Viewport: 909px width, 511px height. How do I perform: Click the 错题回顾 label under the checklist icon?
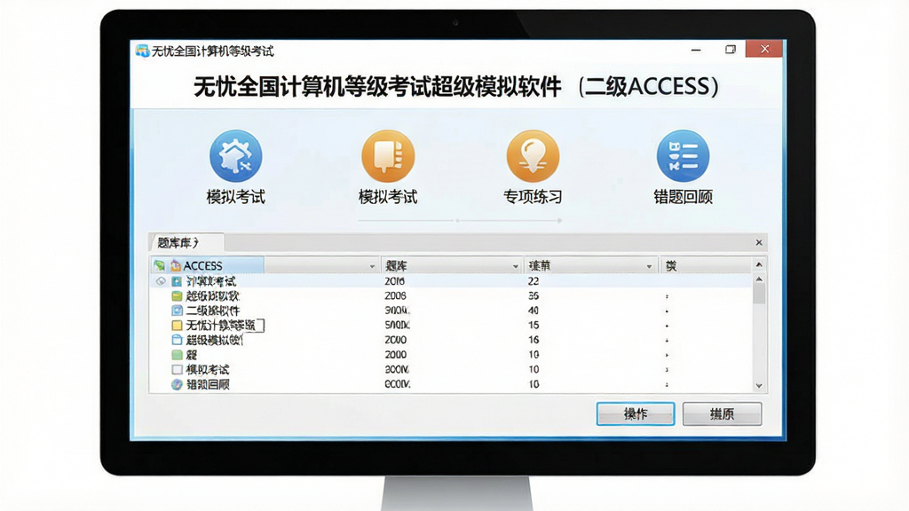(683, 197)
